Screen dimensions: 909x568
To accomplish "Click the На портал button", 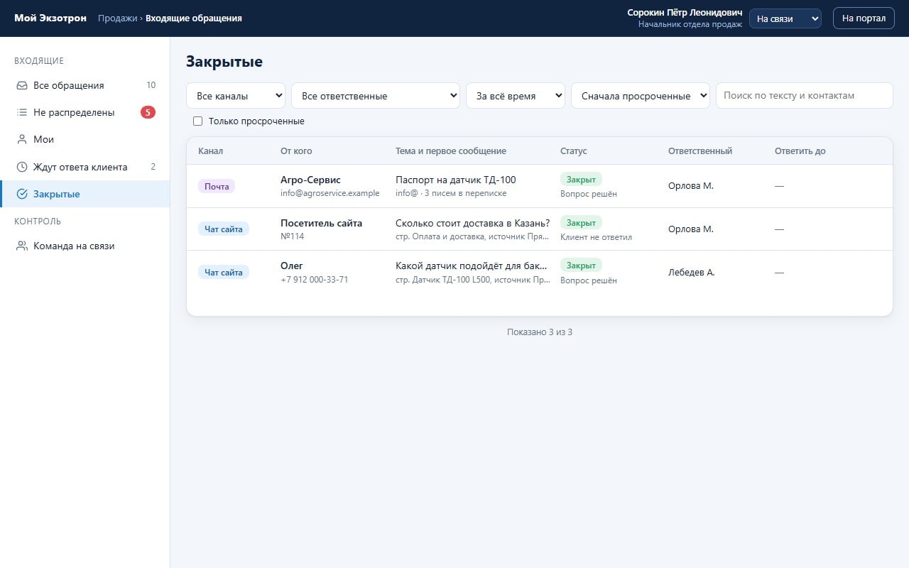I will coord(864,18).
